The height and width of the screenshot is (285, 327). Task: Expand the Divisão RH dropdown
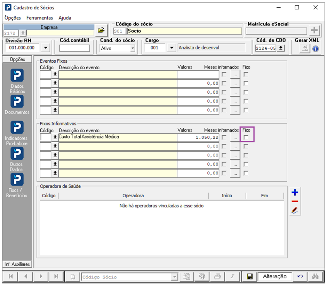coord(46,48)
